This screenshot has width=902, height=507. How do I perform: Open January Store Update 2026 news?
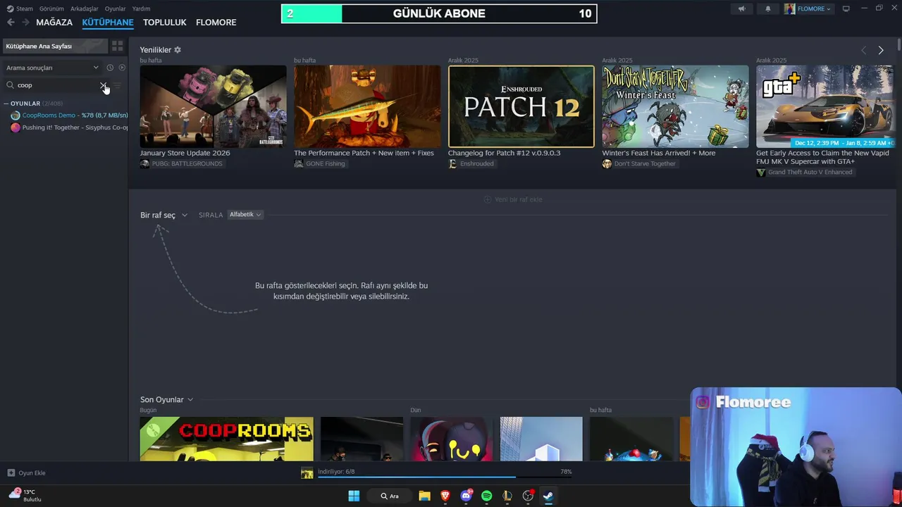click(x=213, y=106)
